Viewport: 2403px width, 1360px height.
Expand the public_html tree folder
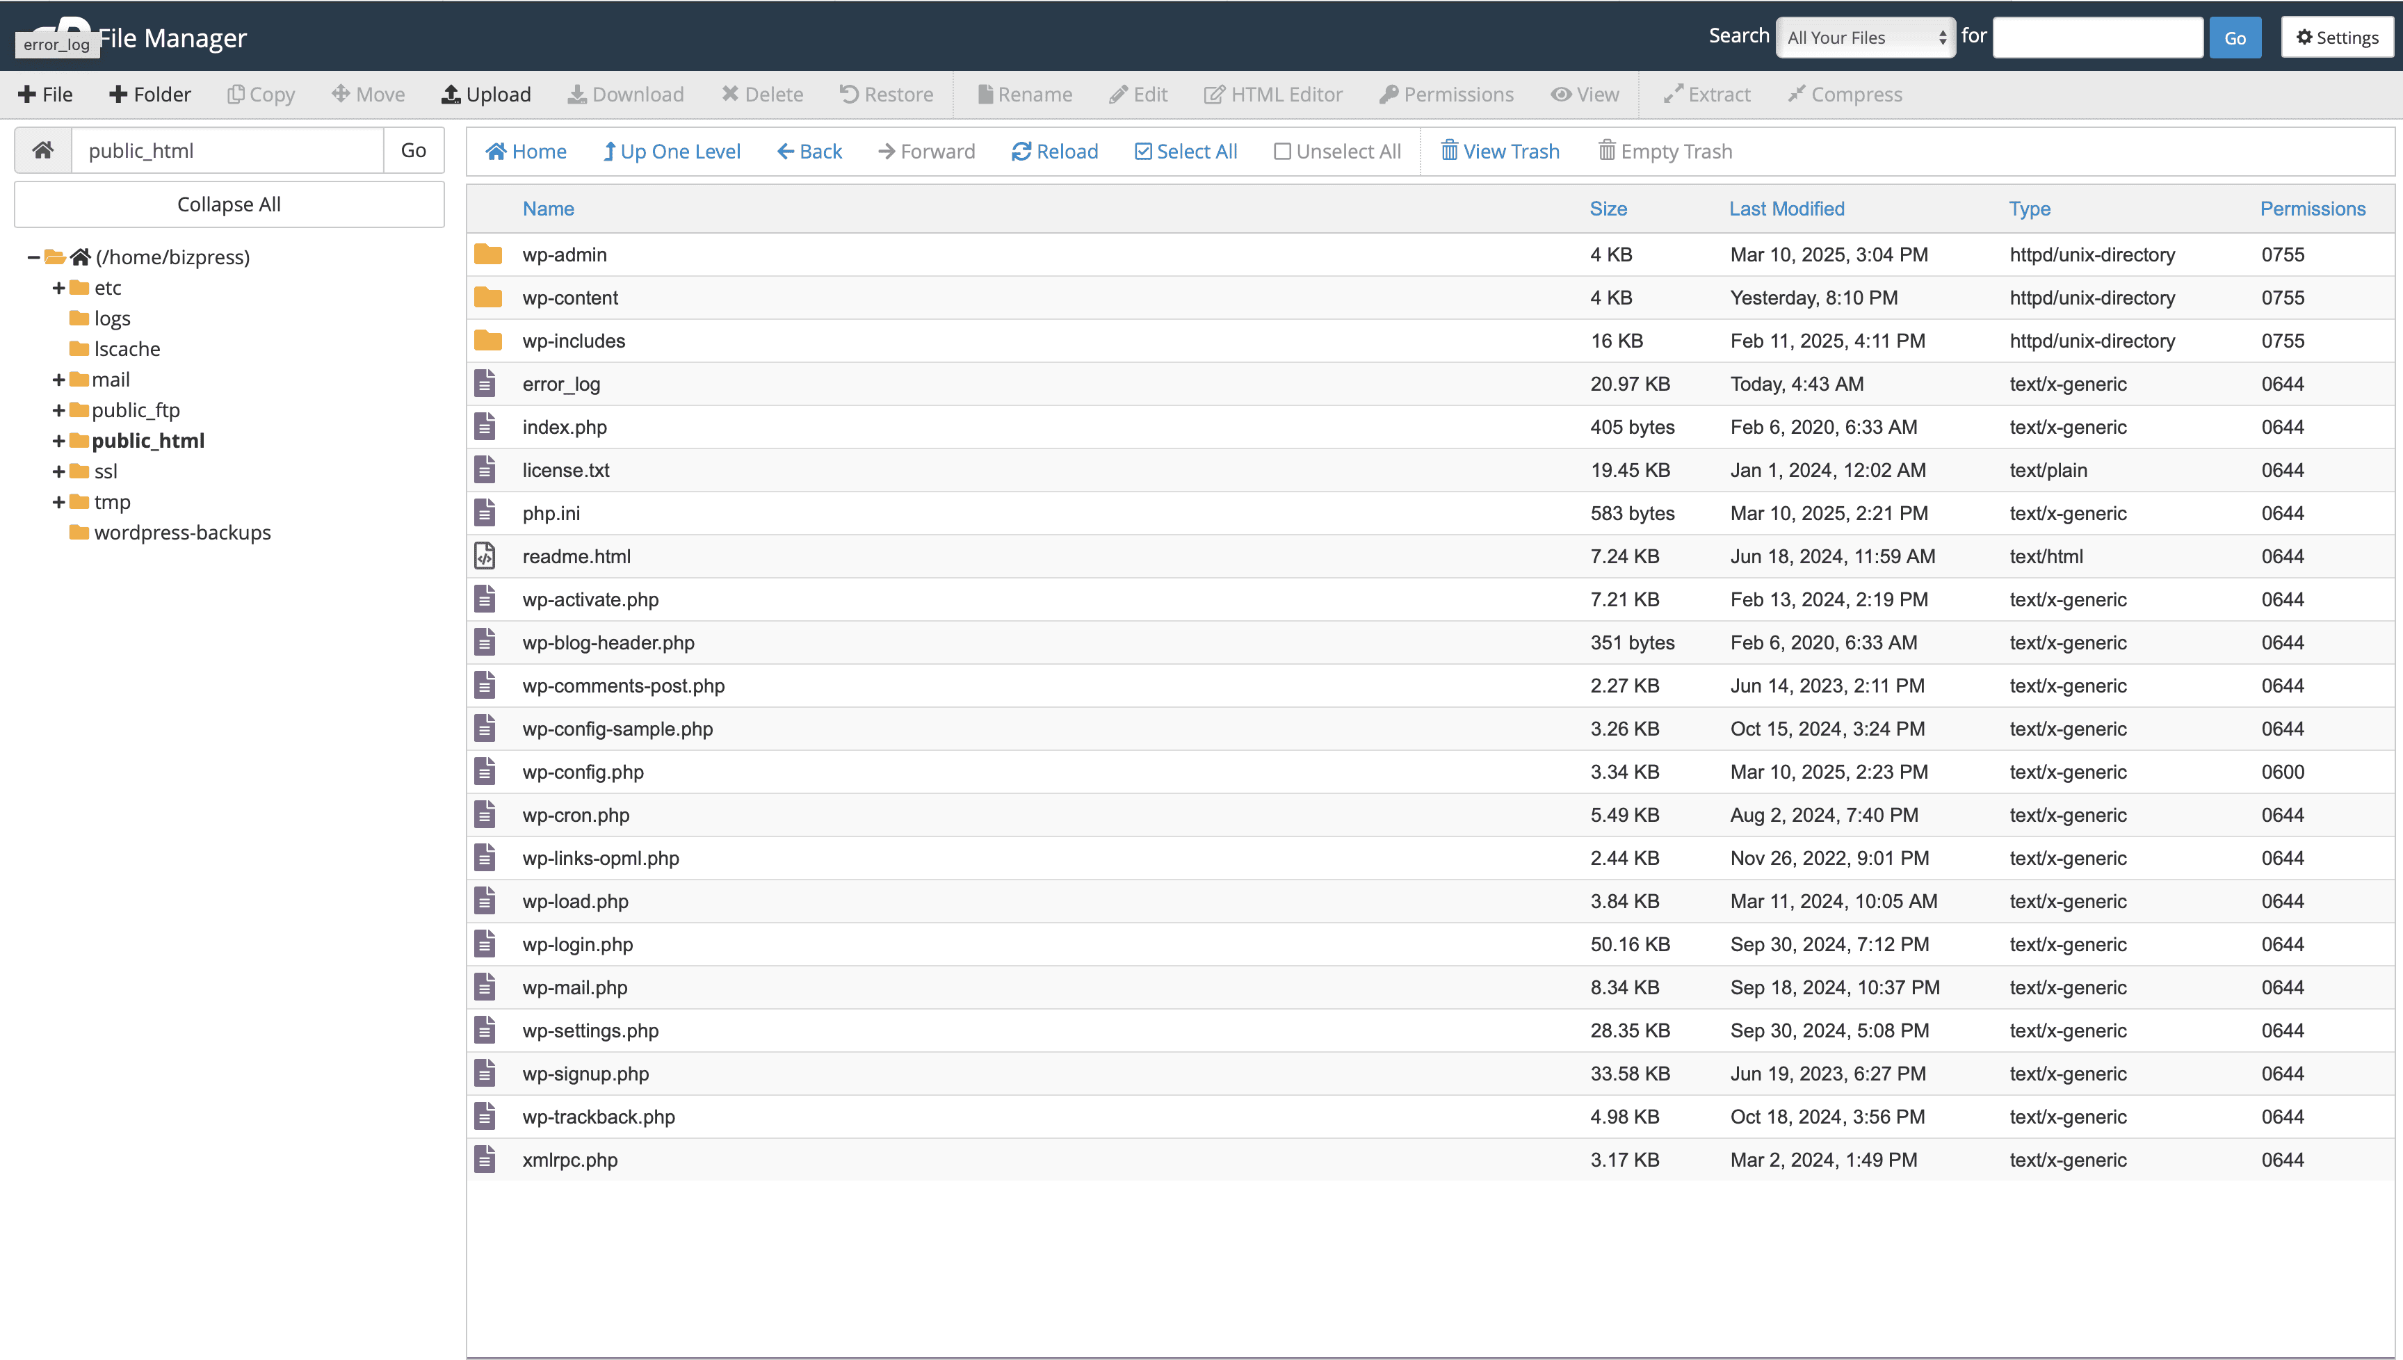[x=58, y=441]
